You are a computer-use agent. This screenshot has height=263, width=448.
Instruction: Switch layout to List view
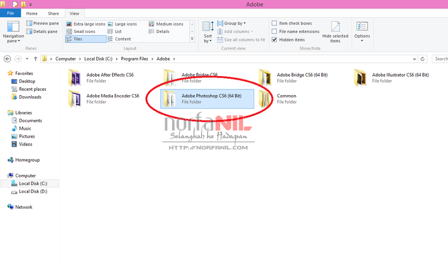point(115,31)
